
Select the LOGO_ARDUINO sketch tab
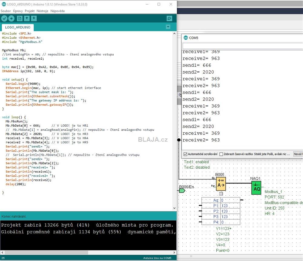(18, 28)
